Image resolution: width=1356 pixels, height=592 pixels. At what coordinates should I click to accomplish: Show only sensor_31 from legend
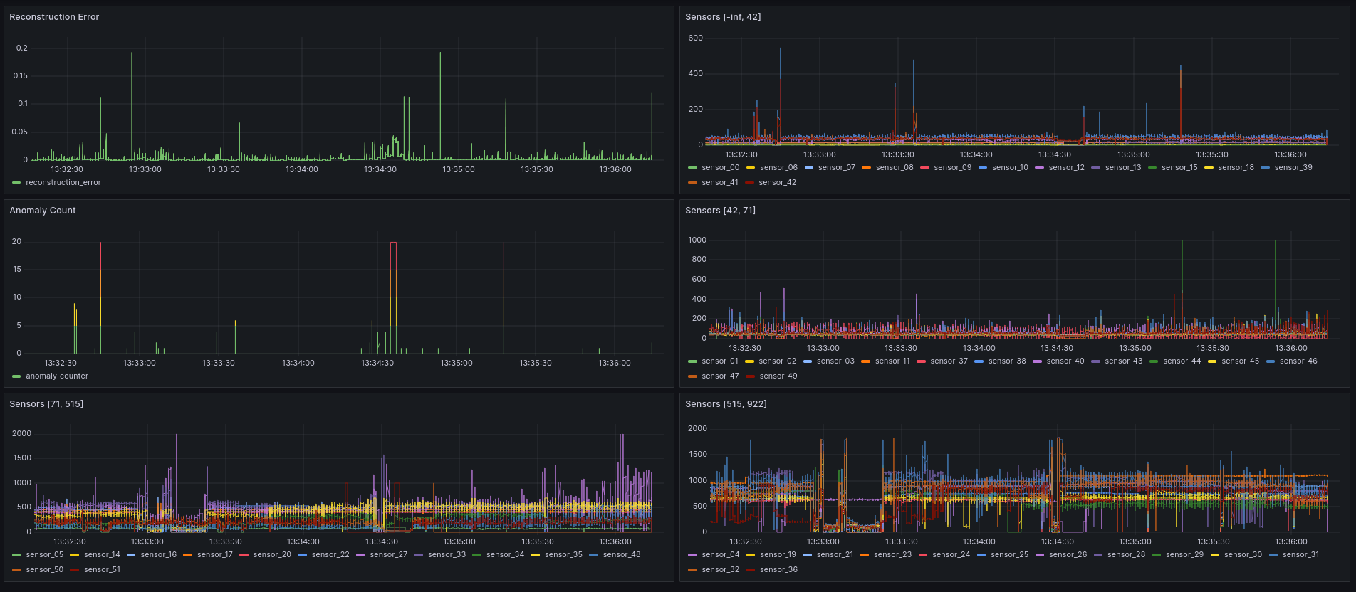click(1301, 555)
